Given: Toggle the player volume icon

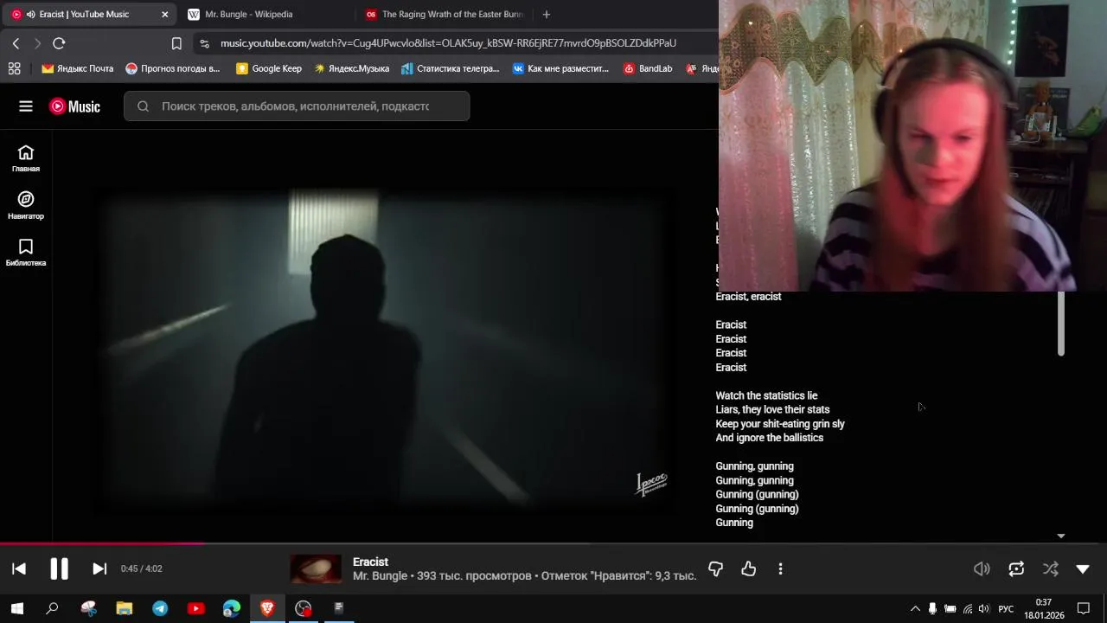Looking at the screenshot, I should point(982,568).
